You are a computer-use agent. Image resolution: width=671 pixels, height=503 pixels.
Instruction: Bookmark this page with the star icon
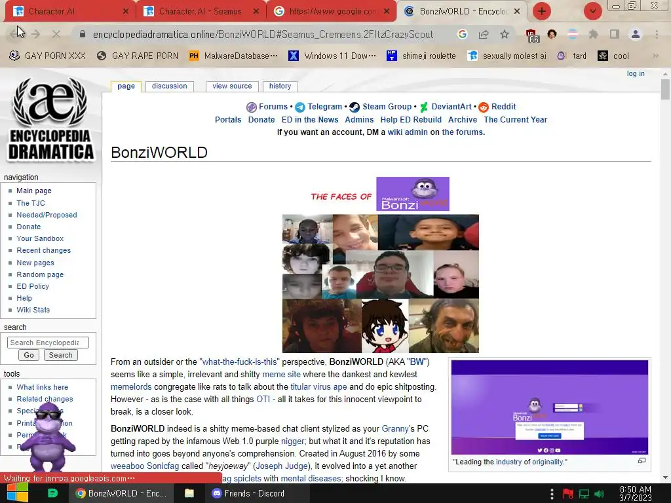pyautogui.click(x=505, y=34)
